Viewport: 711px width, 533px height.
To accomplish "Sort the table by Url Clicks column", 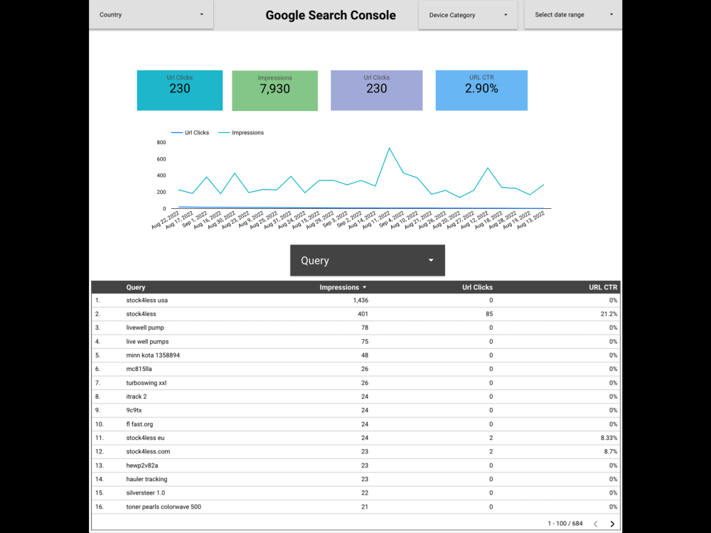I will 477,287.
